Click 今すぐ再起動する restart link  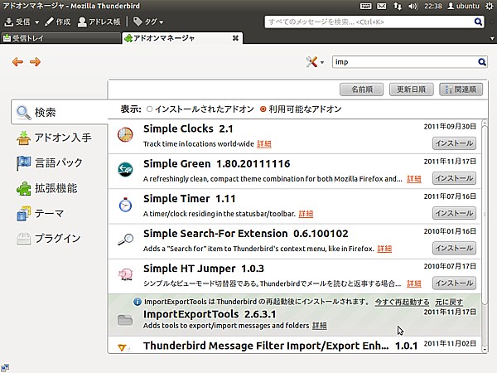coord(402,302)
